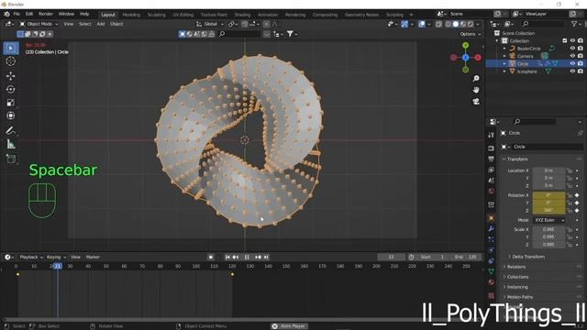Expand the Collections panel

click(517, 277)
